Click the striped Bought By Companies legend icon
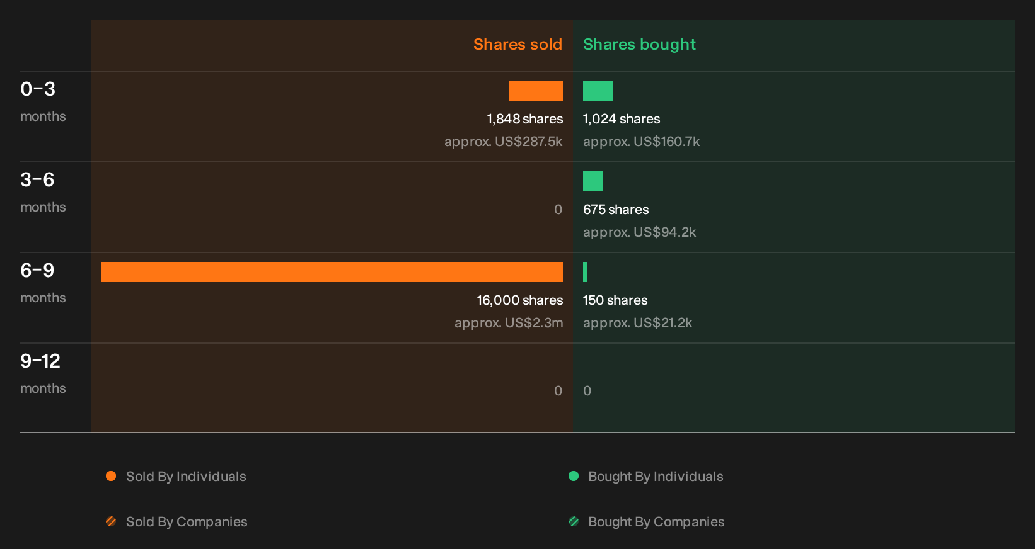 pyautogui.click(x=574, y=521)
